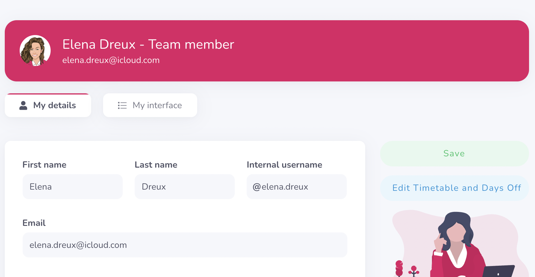Click the Internal username label
This screenshot has width=535, height=277.
pos(284,165)
